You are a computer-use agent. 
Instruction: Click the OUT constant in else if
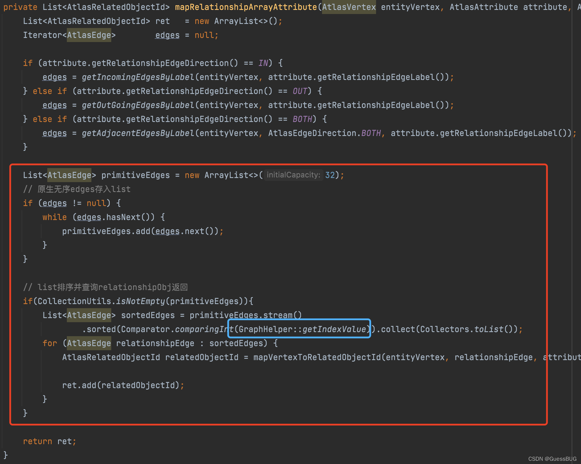pos(300,91)
